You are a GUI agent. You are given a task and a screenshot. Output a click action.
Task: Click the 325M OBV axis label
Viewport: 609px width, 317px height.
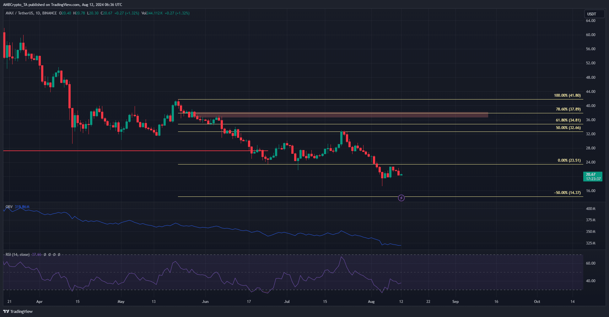click(590, 243)
